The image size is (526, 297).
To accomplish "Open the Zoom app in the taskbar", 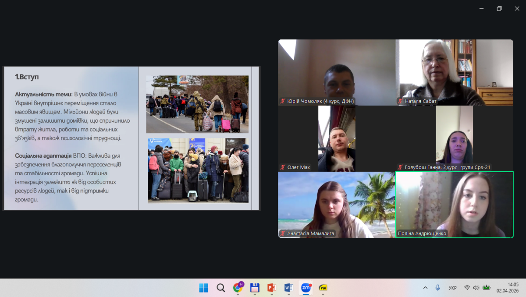I will [306, 288].
